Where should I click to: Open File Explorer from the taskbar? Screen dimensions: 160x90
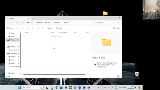coord(52,87)
